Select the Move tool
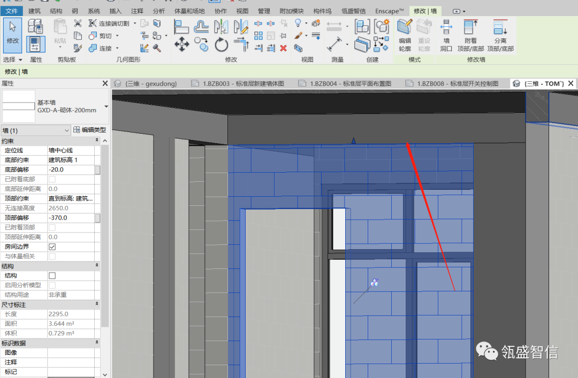 (x=182, y=44)
